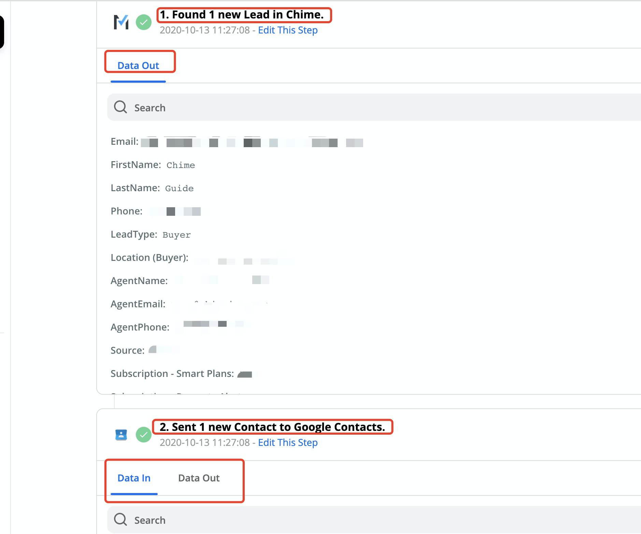Select the LastName value 'Guide'
The width and height of the screenshot is (641, 534).
179,188
